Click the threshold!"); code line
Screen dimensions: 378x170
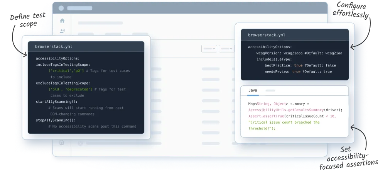(262, 128)
